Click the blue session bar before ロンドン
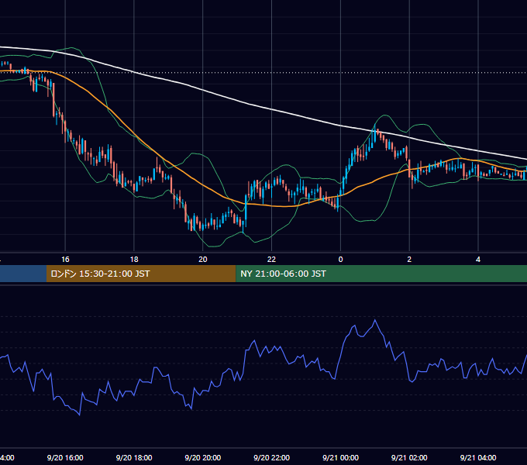 [23, 274]
